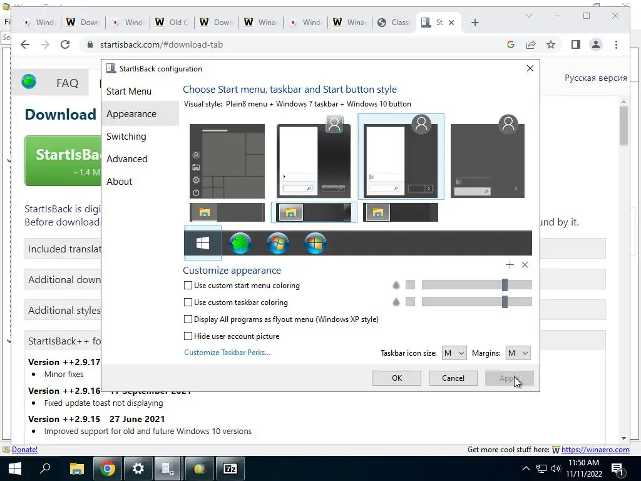Switch to Chrome on the taskbar
The image size is (641, 481).
[x=107, y=468]
